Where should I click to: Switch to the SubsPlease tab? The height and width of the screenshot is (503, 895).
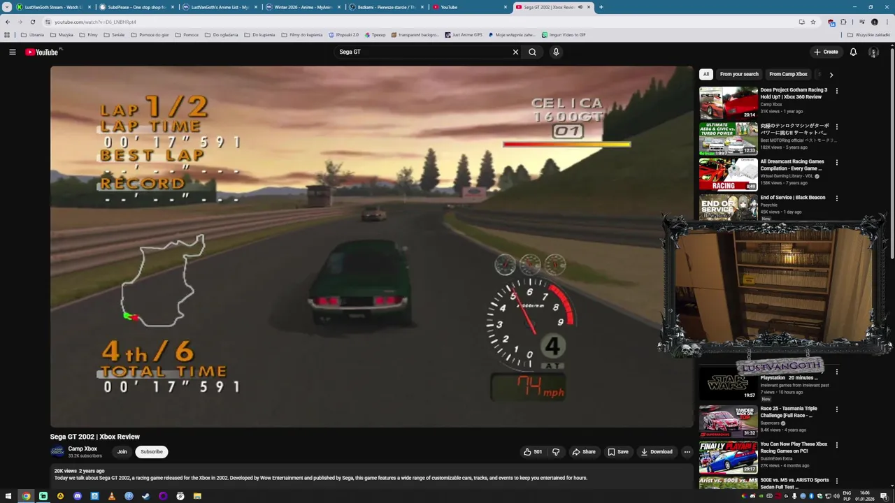tap(136, 7)
